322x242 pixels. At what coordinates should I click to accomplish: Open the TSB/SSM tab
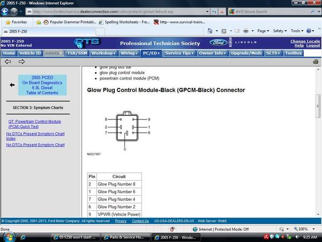coord(77,53)
